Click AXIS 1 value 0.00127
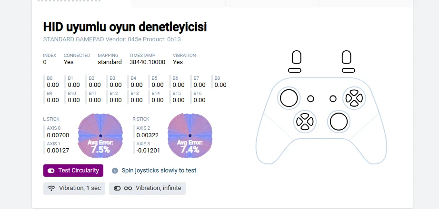The height and width of the screenshot is (209, 439). tap(58, 150)
